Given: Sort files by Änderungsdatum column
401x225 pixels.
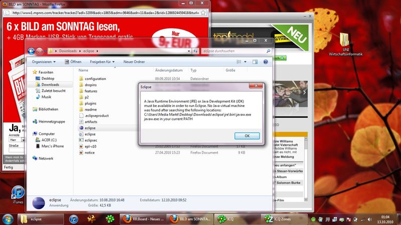Looking at the screenshot, I should pos(169,70).
